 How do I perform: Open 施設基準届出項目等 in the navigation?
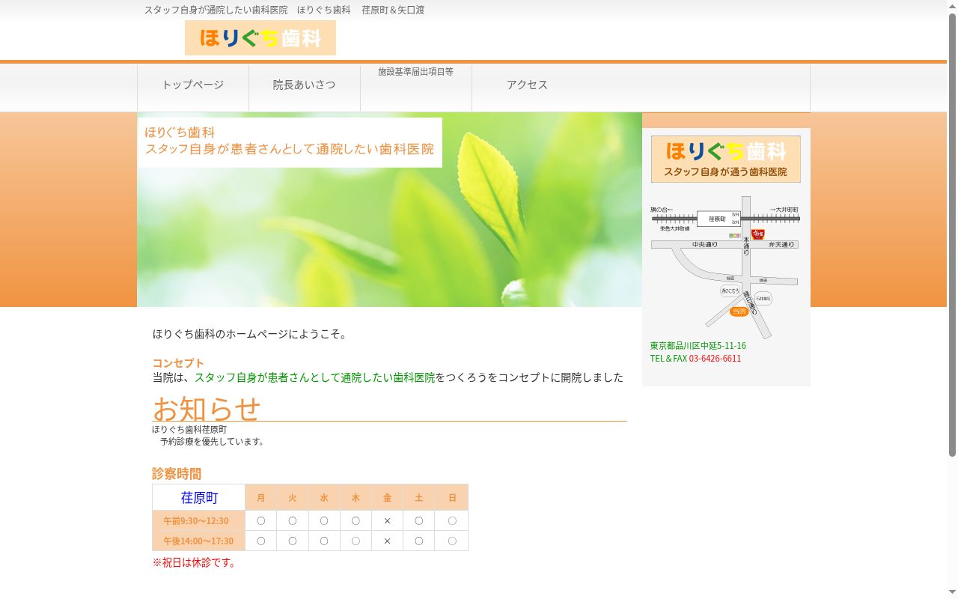coord(415,72)
